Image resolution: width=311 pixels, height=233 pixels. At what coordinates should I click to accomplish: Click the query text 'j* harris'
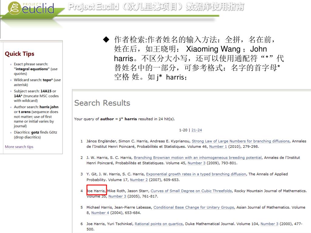pos(128,119)
